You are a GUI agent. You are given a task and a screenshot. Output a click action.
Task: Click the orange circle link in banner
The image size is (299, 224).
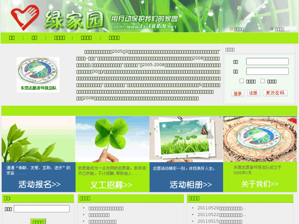click(x=236, y=29)
